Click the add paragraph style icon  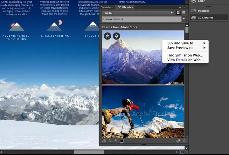(115, 141)
